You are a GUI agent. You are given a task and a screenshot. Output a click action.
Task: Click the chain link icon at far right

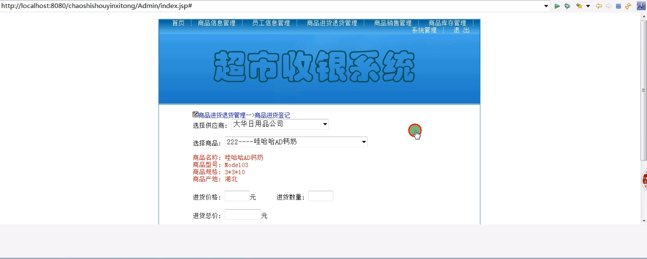point(641,6)
